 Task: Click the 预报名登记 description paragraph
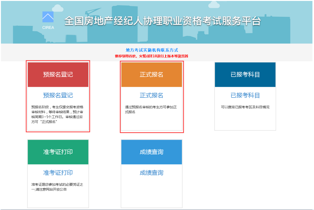tap(57, 114)
